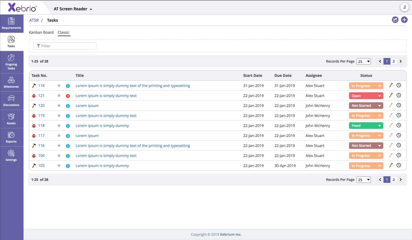Image resolution: width=412 pixels, height=240 pixels.
Task: Expand the AT Screen Reader project dropdown
Action: (x=73, y=9)
